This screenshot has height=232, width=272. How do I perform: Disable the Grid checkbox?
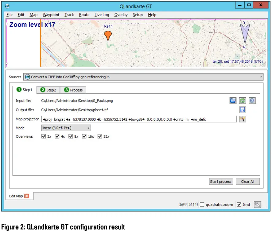tap(239, 204)
